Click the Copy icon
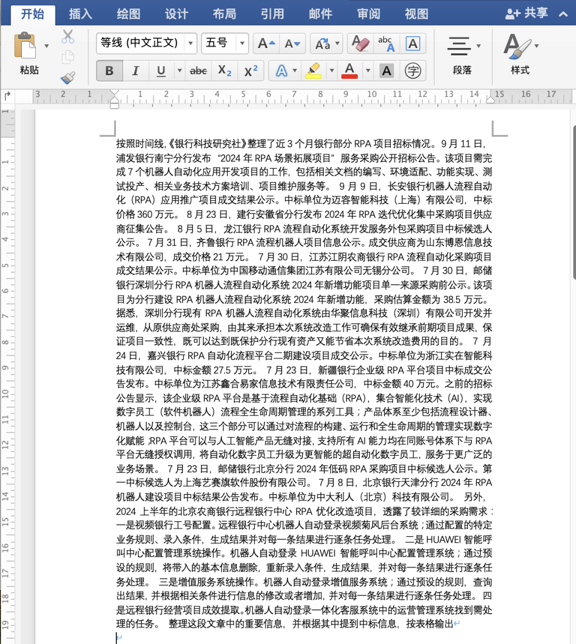The width and height of the screenshot is (576, 644). 68,57
